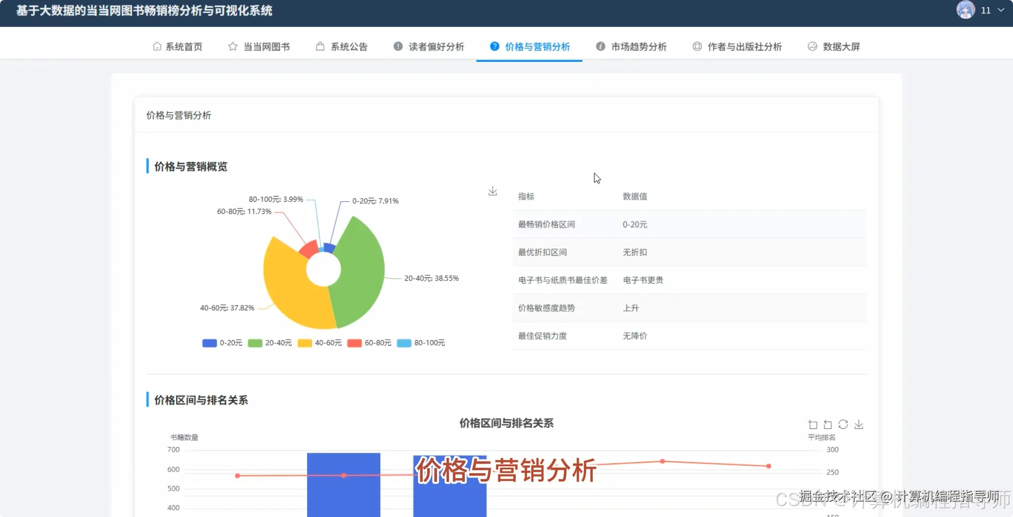The width and height of the screenshot is (1013, 517).
Task: Click the download icon beside the pie chart
Action: point(492,191)
